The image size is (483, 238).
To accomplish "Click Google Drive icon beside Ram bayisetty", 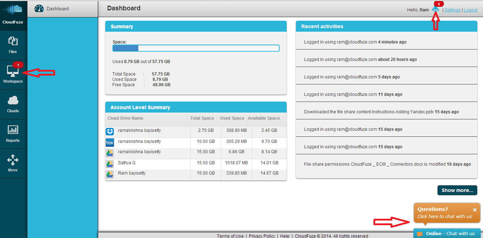I will coord(110,175).
